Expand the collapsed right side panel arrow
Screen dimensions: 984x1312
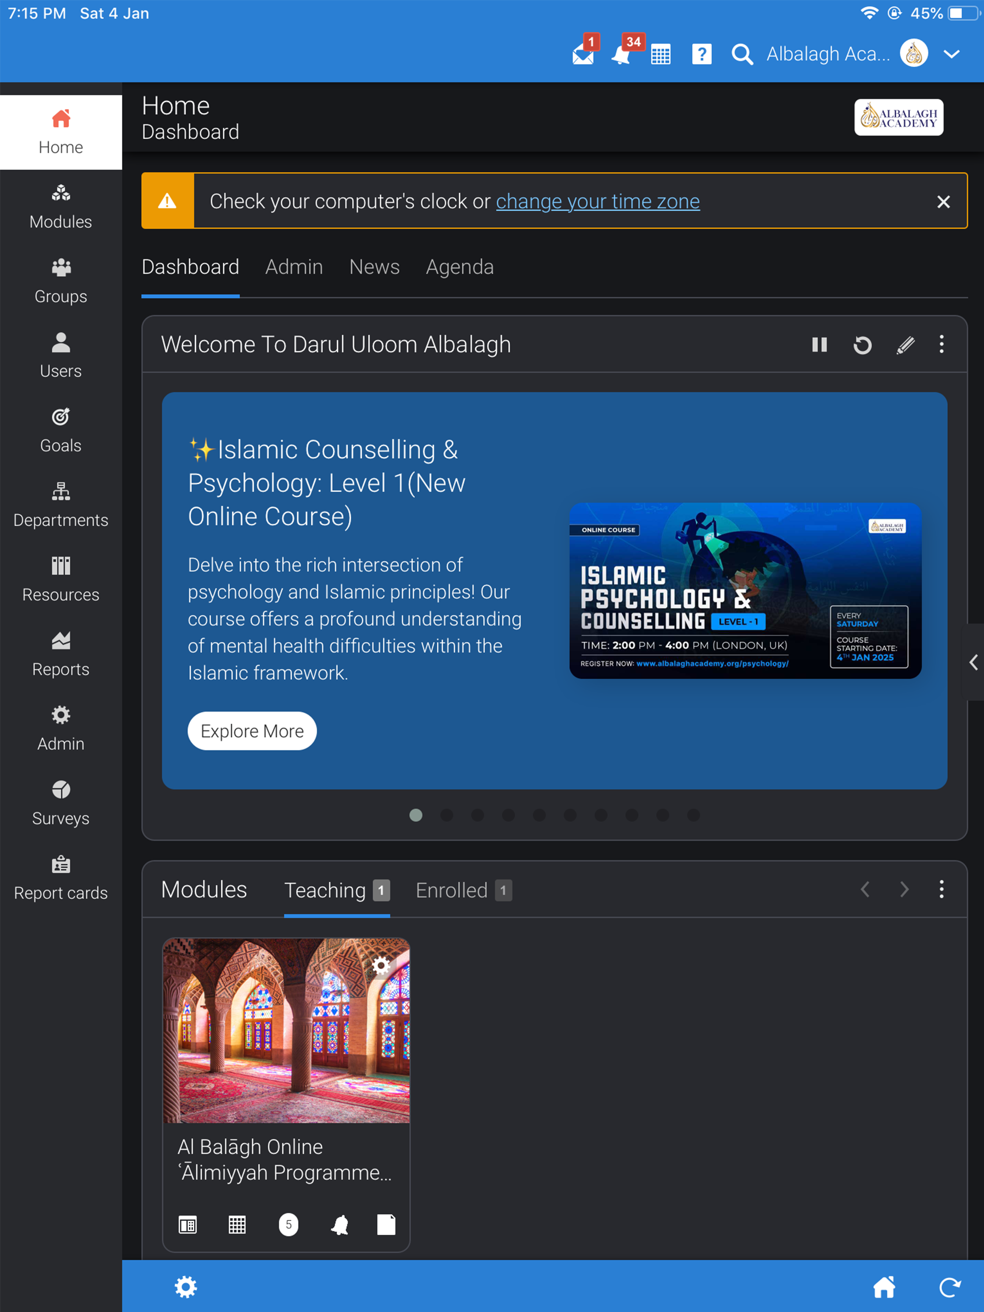tap(973, 662)
